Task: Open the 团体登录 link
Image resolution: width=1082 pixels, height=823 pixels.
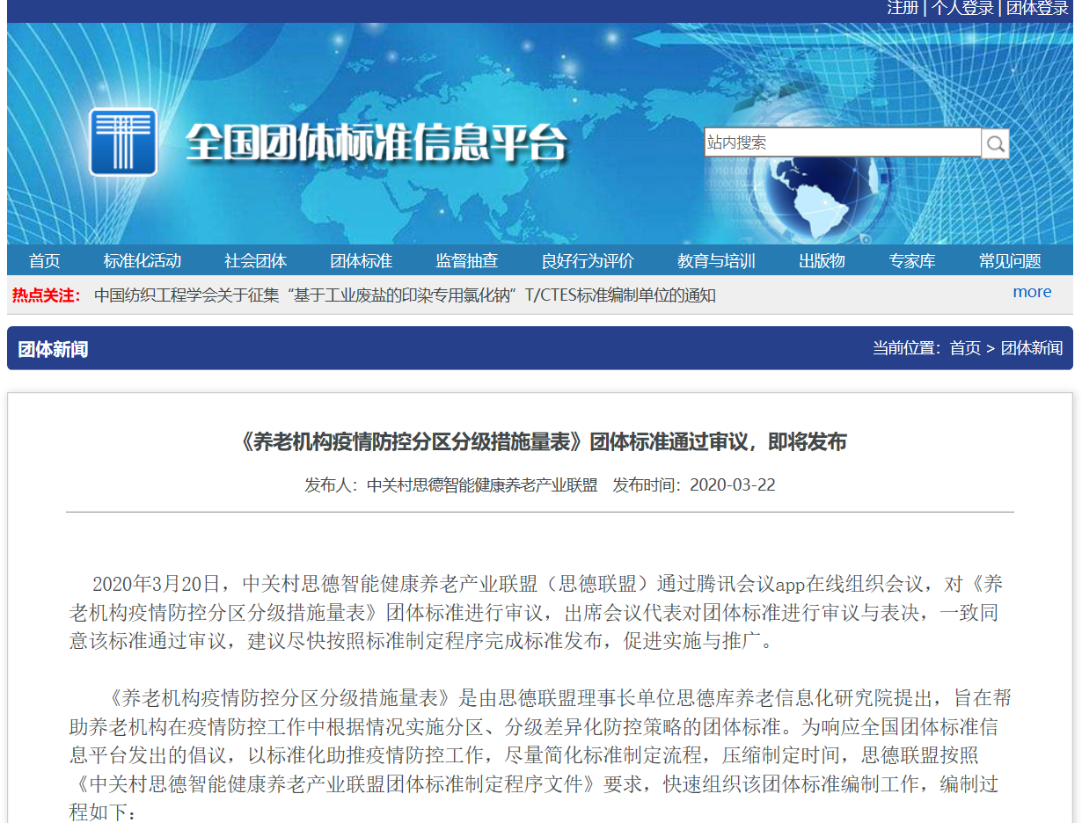Action: pyautogui.click(x=1037, y=8)
